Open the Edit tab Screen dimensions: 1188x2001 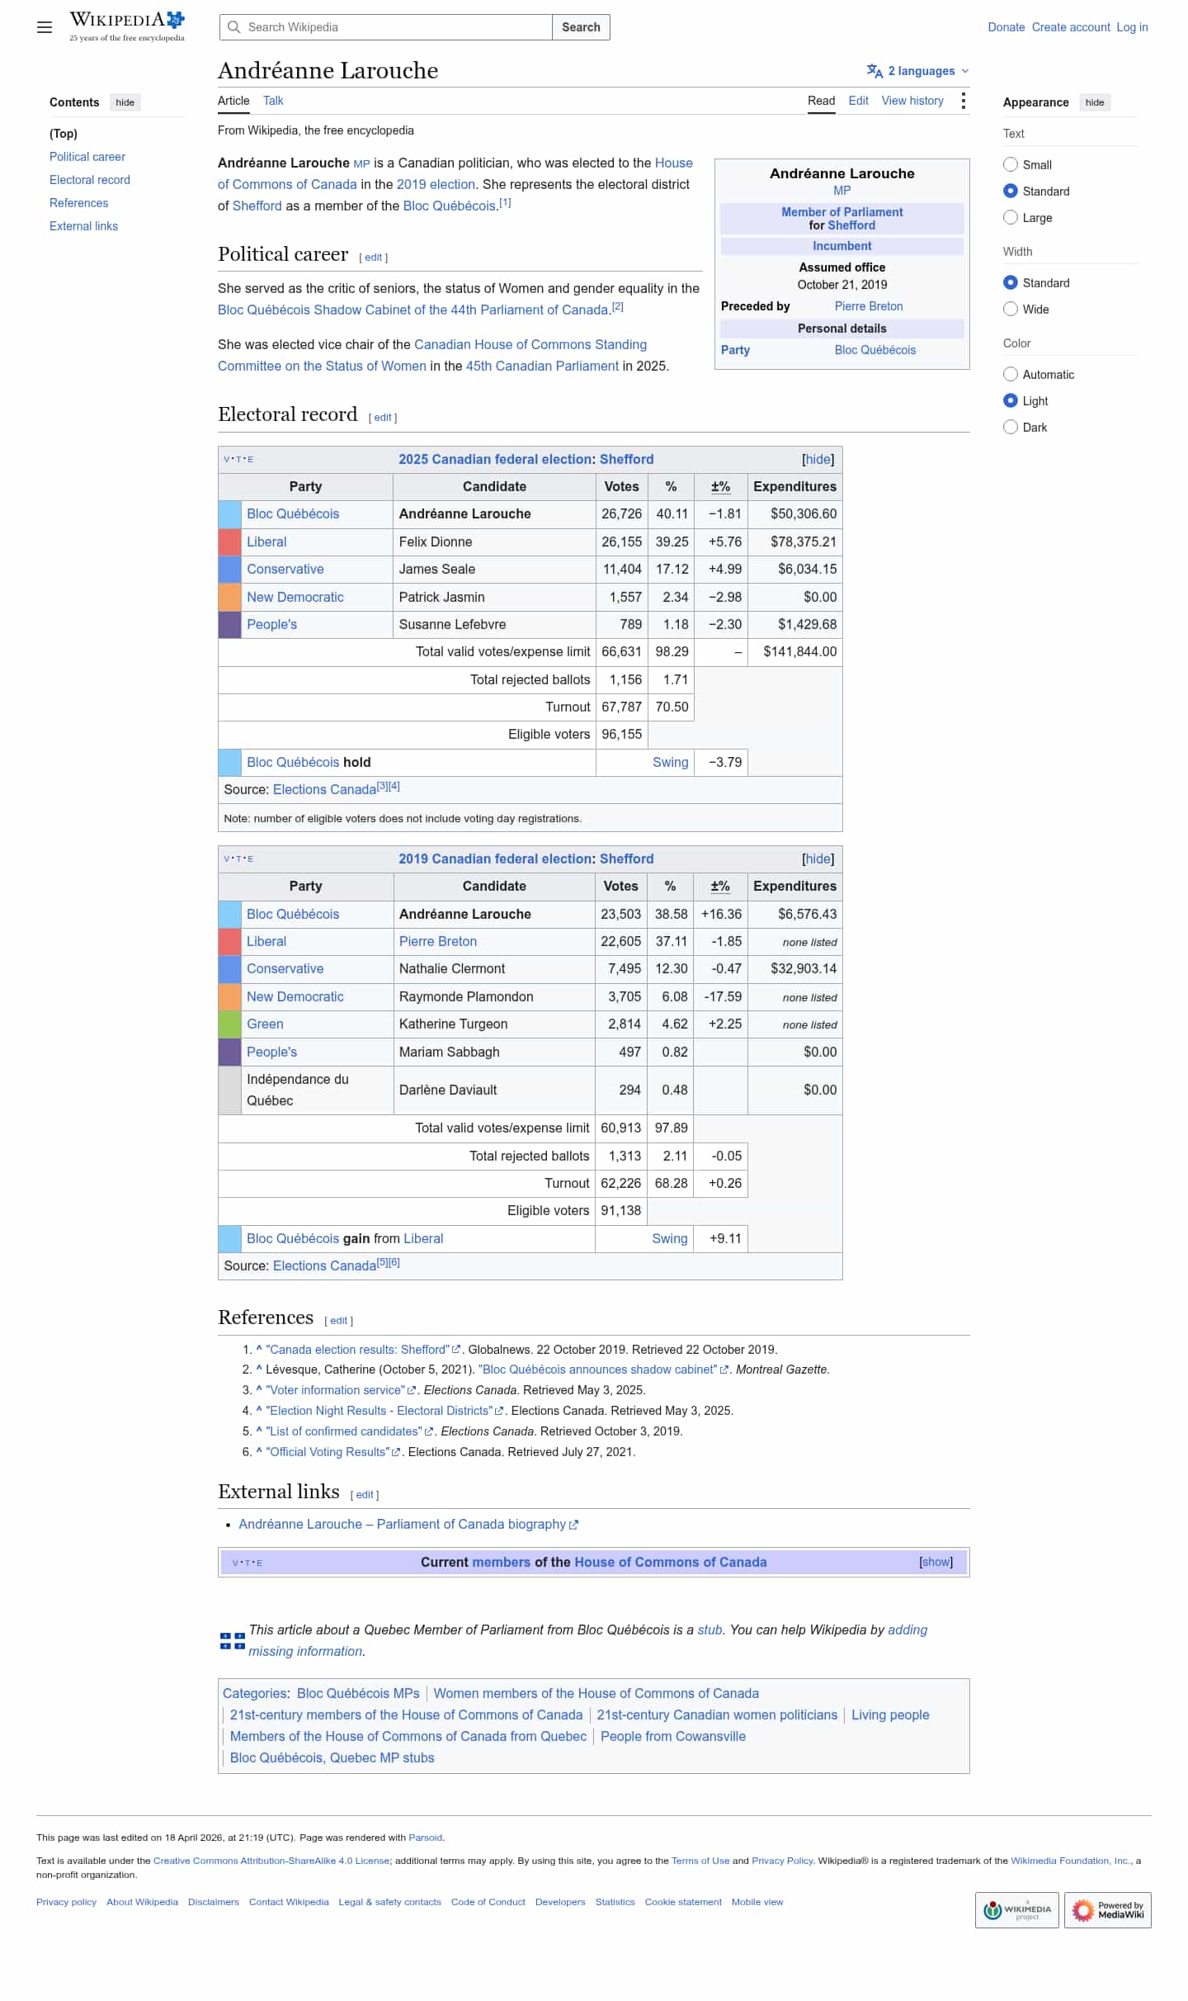[x=858, y=101]
